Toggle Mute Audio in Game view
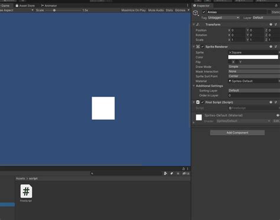The image size is (280, 220). [x=156, y=10]
